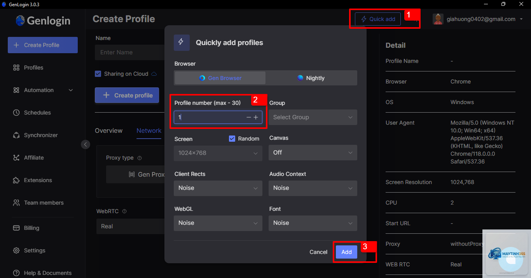Image resolution: width=531 pixels, height=278 pixels.
Task: Click the Quick add button
Action: pos(378,19)
